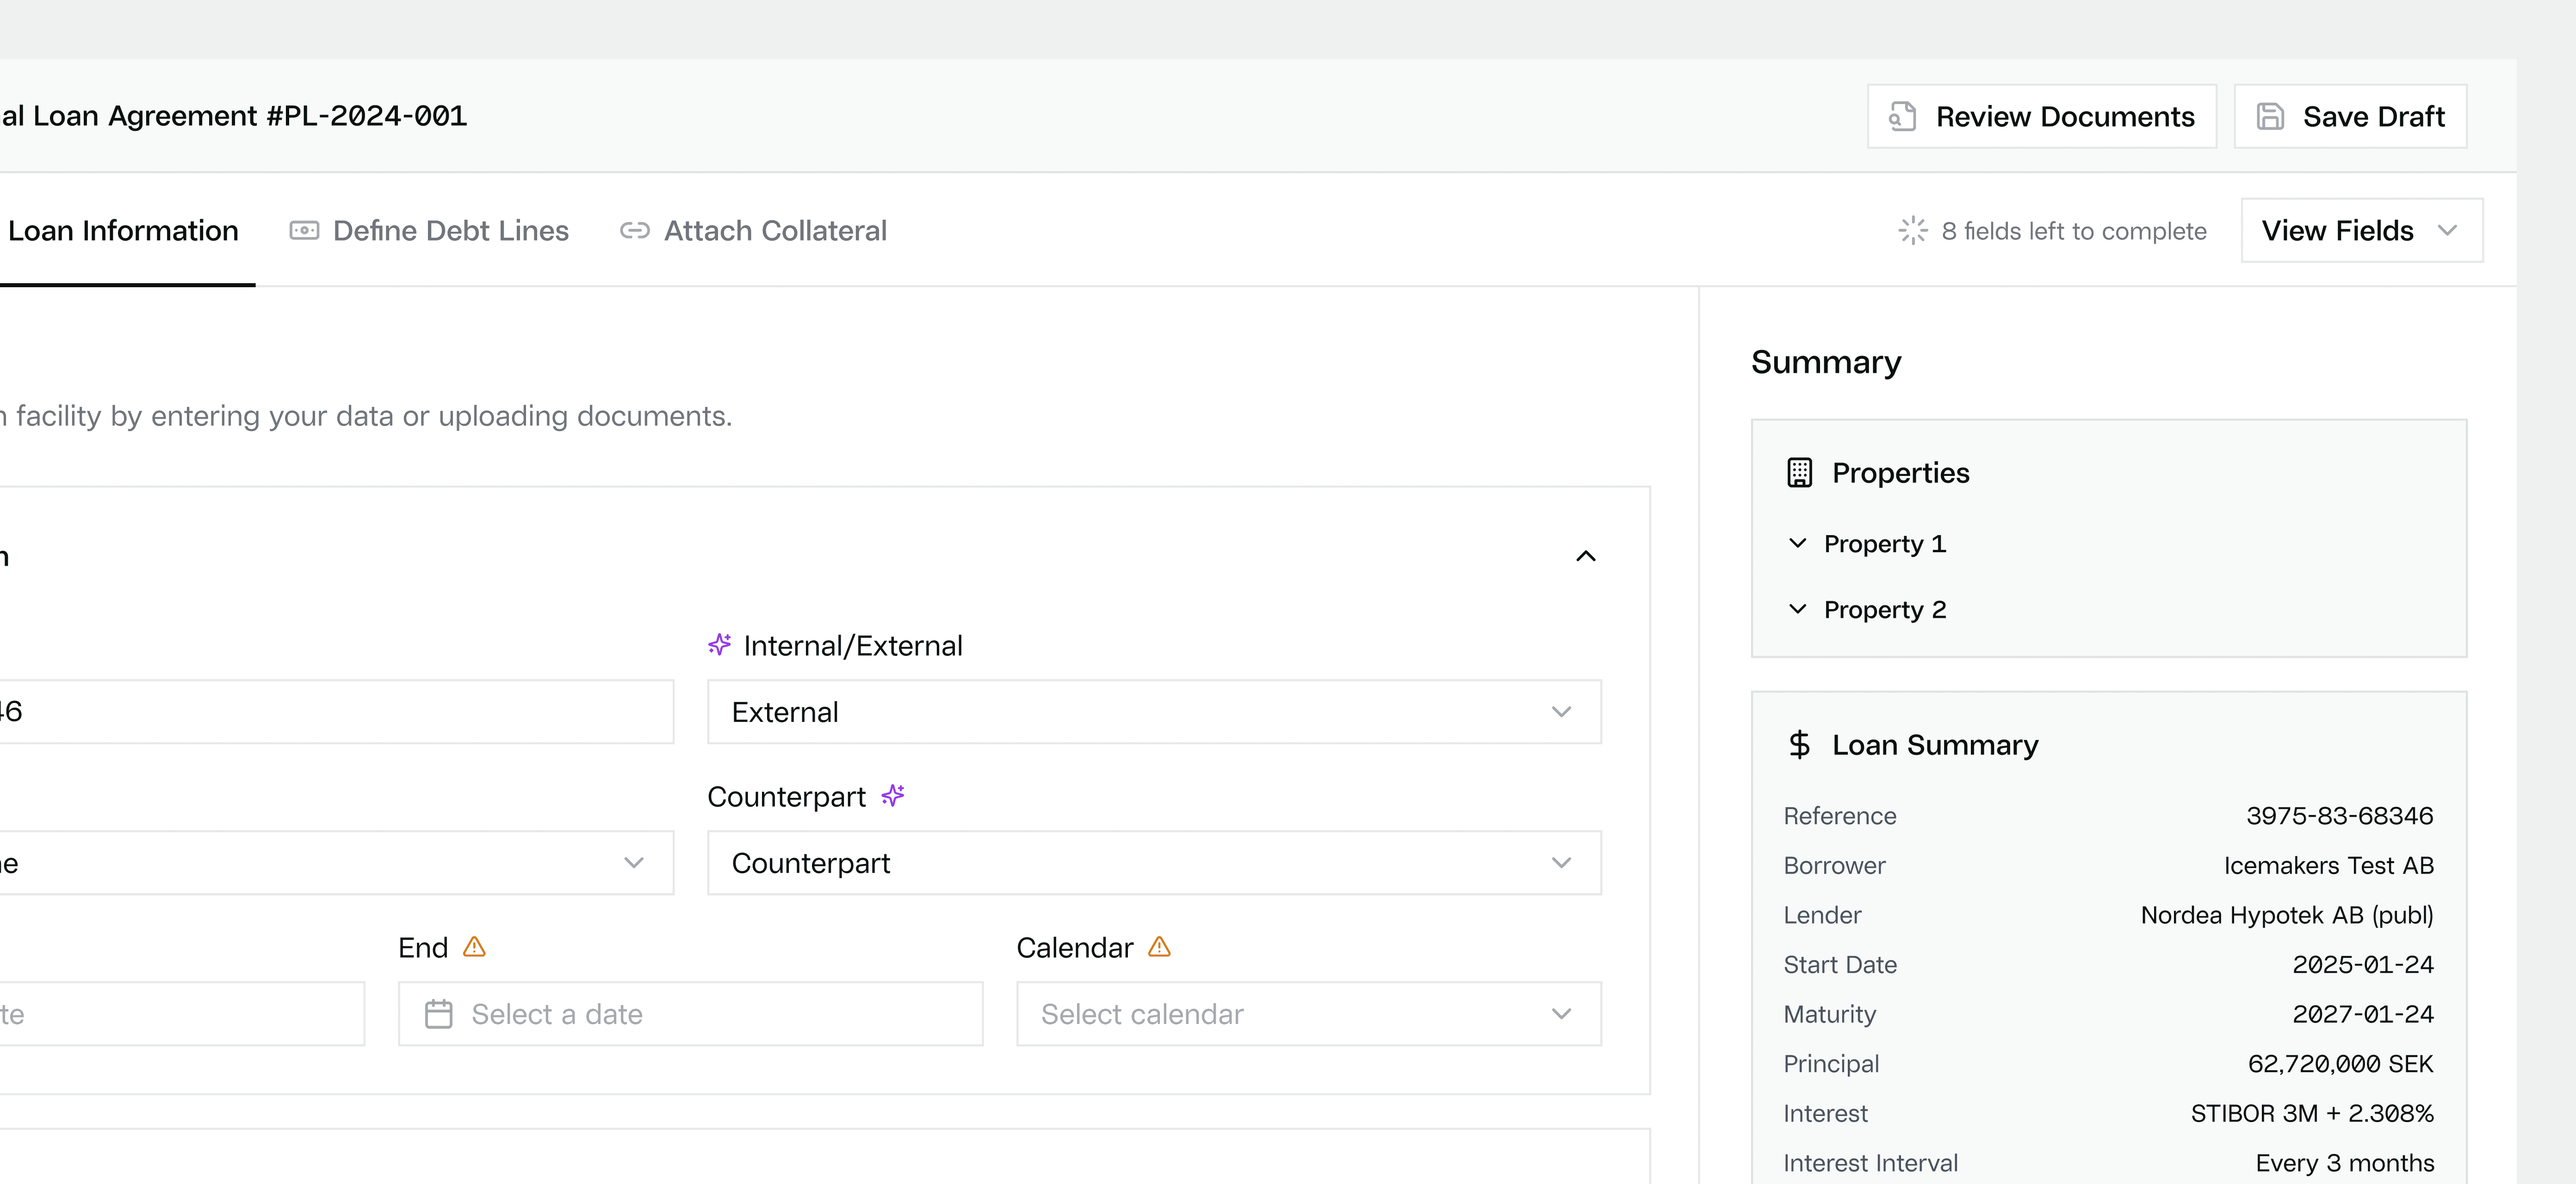Click the Review Documents file icon
This screenshot has height=1184, width=2576.
click(x=1902, y=117)
